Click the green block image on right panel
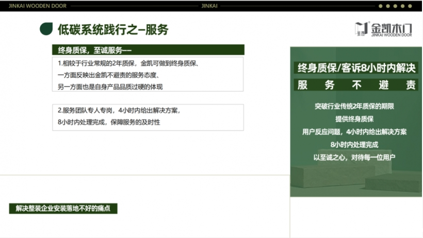 click(x=356, y=180)
